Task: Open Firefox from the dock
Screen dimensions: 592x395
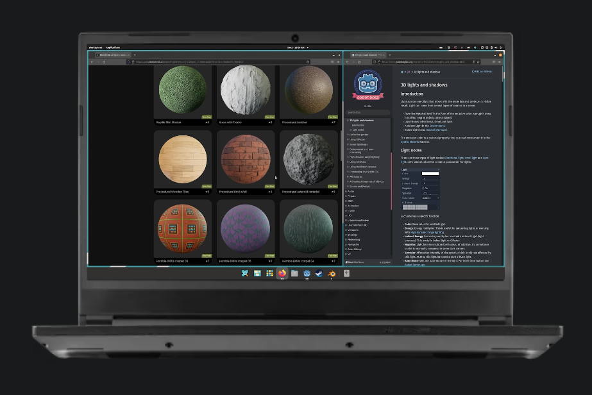Action: tap(282, 273)
